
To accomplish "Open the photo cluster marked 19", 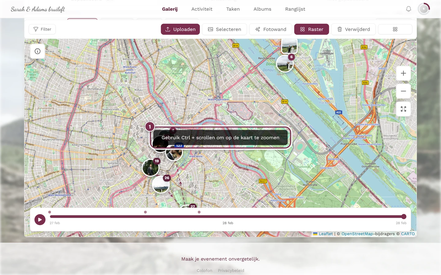I will click(151, 167).
